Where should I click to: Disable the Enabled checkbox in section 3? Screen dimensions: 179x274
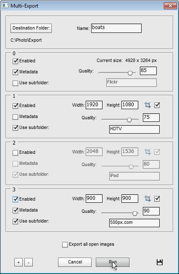tap(15, 199)
